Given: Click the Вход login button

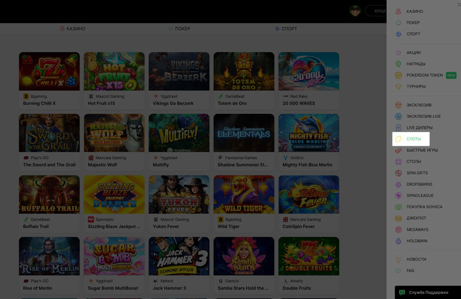Looking at the screenshot, I should coord(379,11).
